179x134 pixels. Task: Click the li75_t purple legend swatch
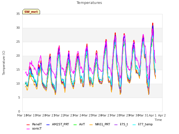click(x=116, y=125)
